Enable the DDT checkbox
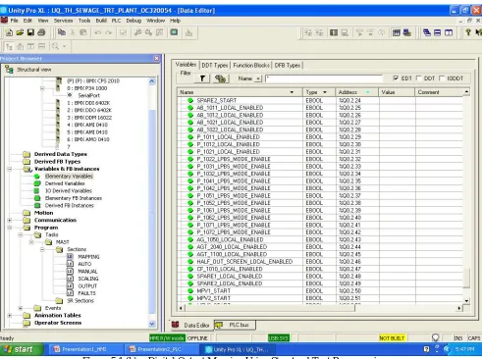The width and height of the screenshot is (482, 359). tap(418, 78)
